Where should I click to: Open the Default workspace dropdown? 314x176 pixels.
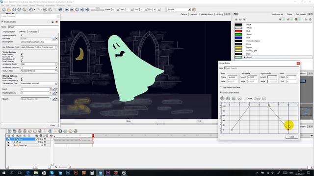click(x=179, y=10)
